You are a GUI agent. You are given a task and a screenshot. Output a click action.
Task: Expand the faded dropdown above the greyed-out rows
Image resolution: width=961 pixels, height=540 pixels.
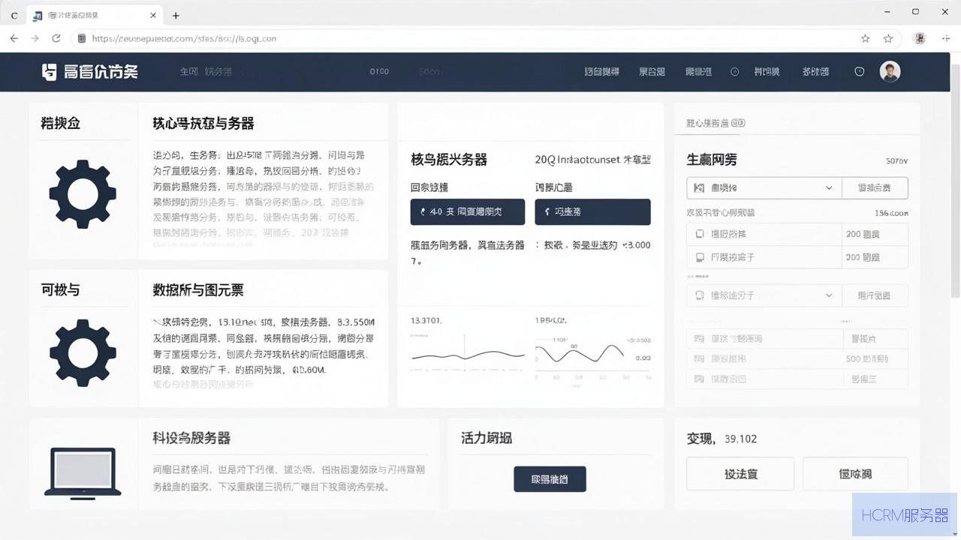pyautogui.click(x=764, y=295)
